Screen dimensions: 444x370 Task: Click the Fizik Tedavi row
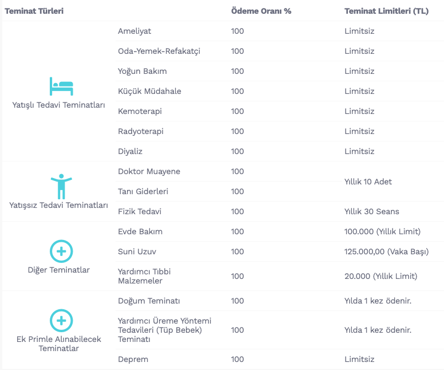click(279, 211)
